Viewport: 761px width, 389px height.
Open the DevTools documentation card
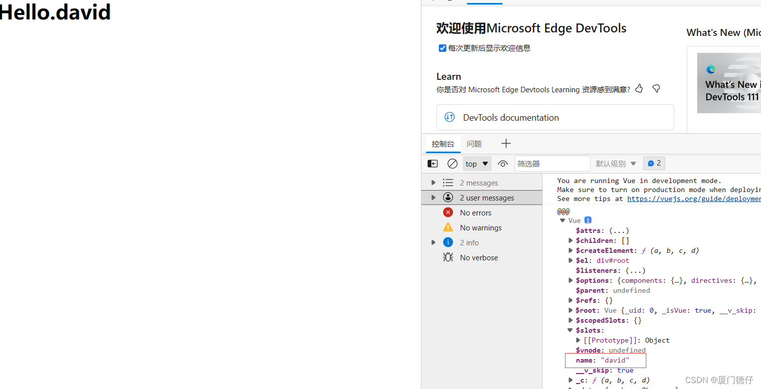coord(555,117)
